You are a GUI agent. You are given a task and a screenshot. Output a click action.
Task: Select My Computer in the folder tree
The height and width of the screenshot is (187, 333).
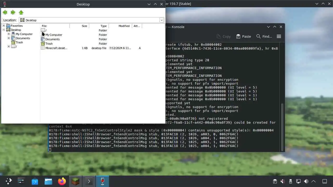point(24,34)
